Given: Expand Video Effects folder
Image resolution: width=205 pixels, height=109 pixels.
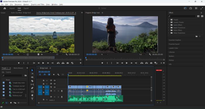Looking at the screenshot, I should coord(169,30).
